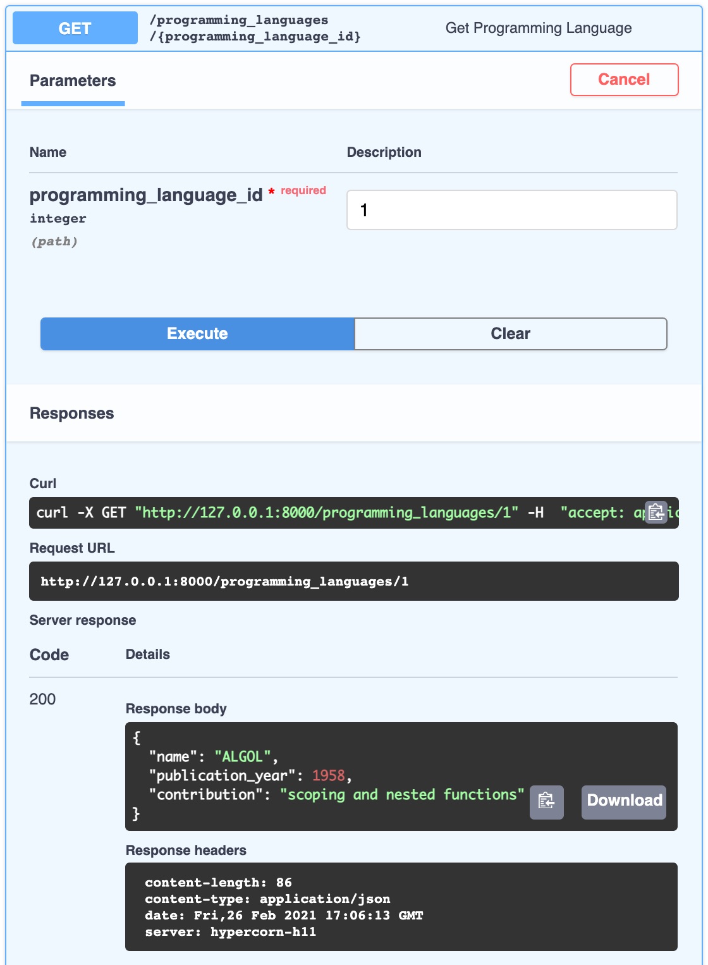708x965 pixels.
Task: Click the curl command text box
Action: pos(335,513)
